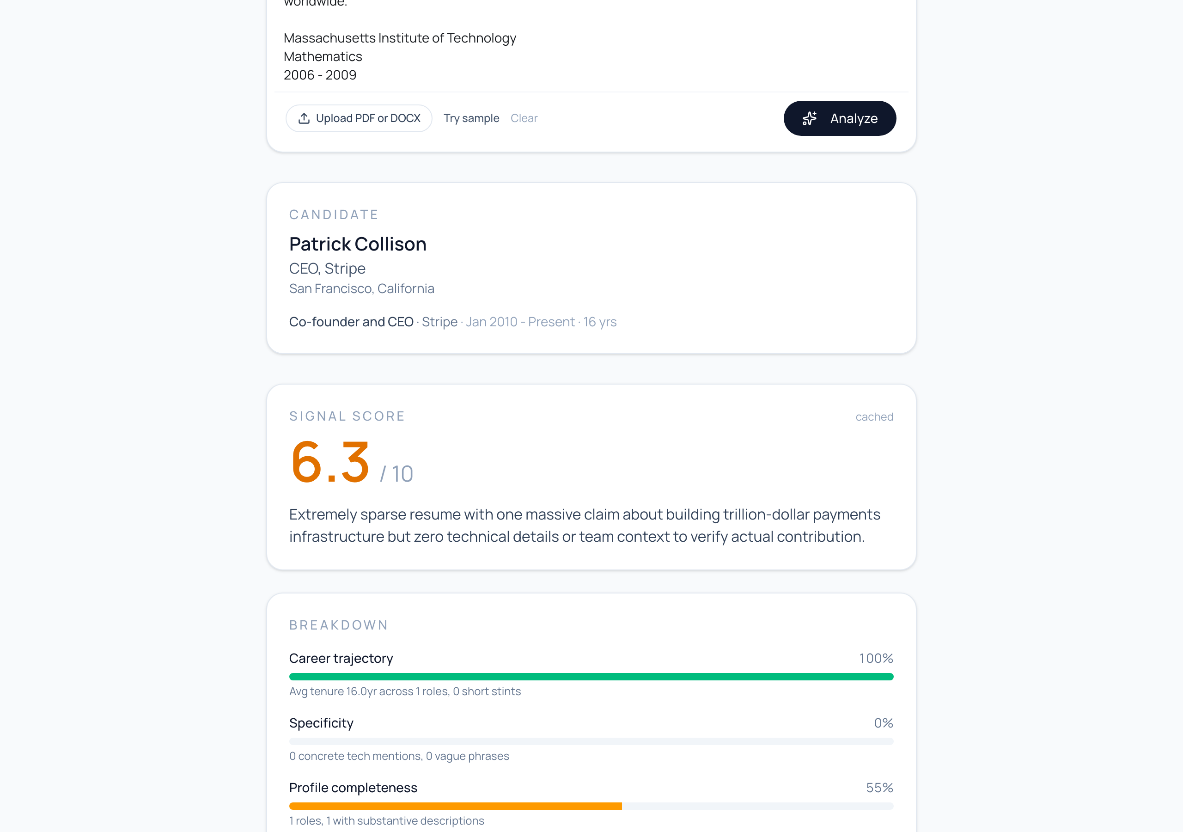This screenshot has width=1183, height=832.
Task: Click the '100%' career trajectory value
Action: [x=876, y=658]
